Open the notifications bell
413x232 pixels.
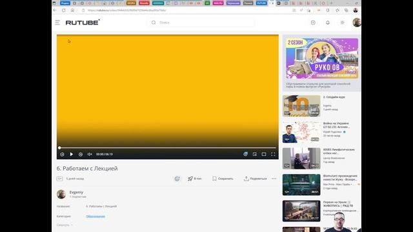coord(328,23)
